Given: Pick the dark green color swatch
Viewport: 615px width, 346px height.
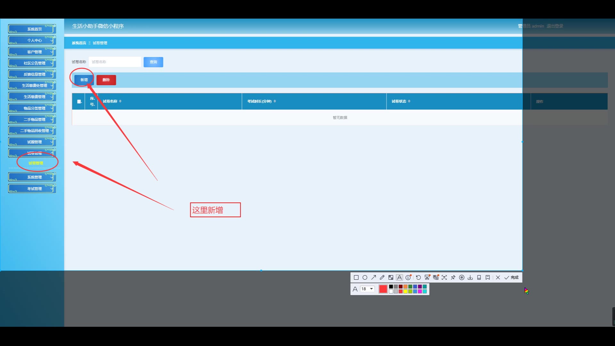Looking at the screenshot, I should (410, 287).
